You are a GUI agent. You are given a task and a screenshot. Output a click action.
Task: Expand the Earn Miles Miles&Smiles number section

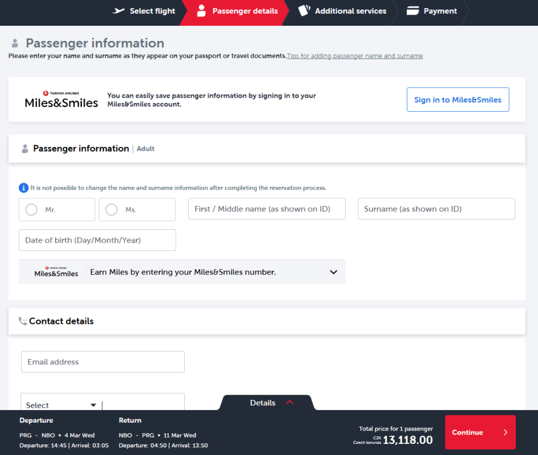pos(333,272)
